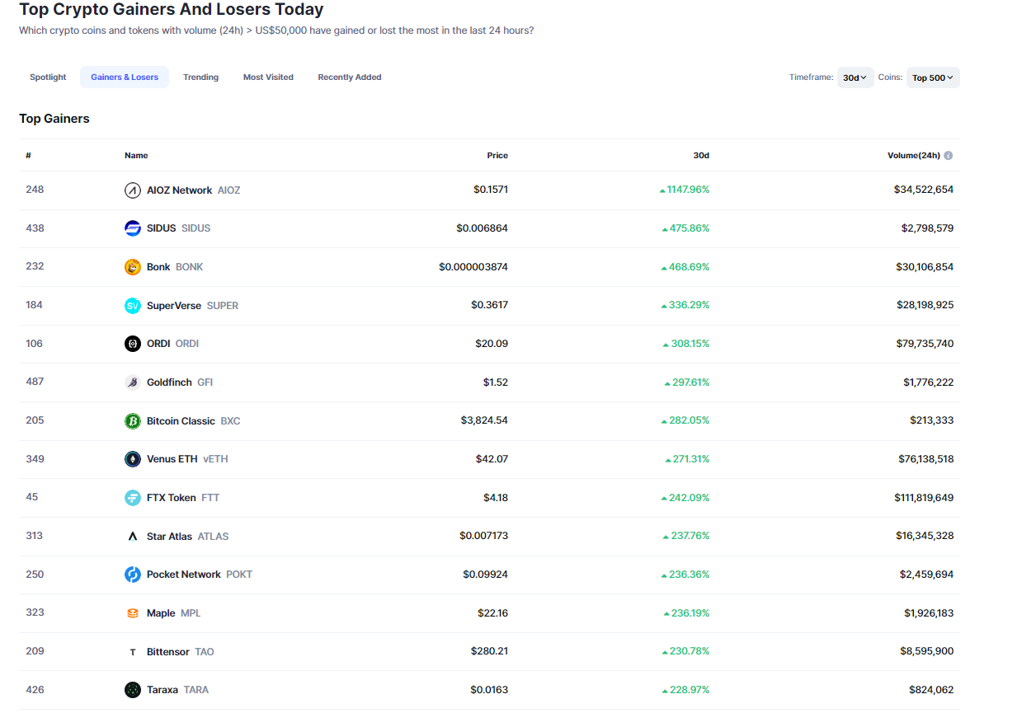Open the Most Visited tab
This screenshot has height=713, width=1036.
268,77
